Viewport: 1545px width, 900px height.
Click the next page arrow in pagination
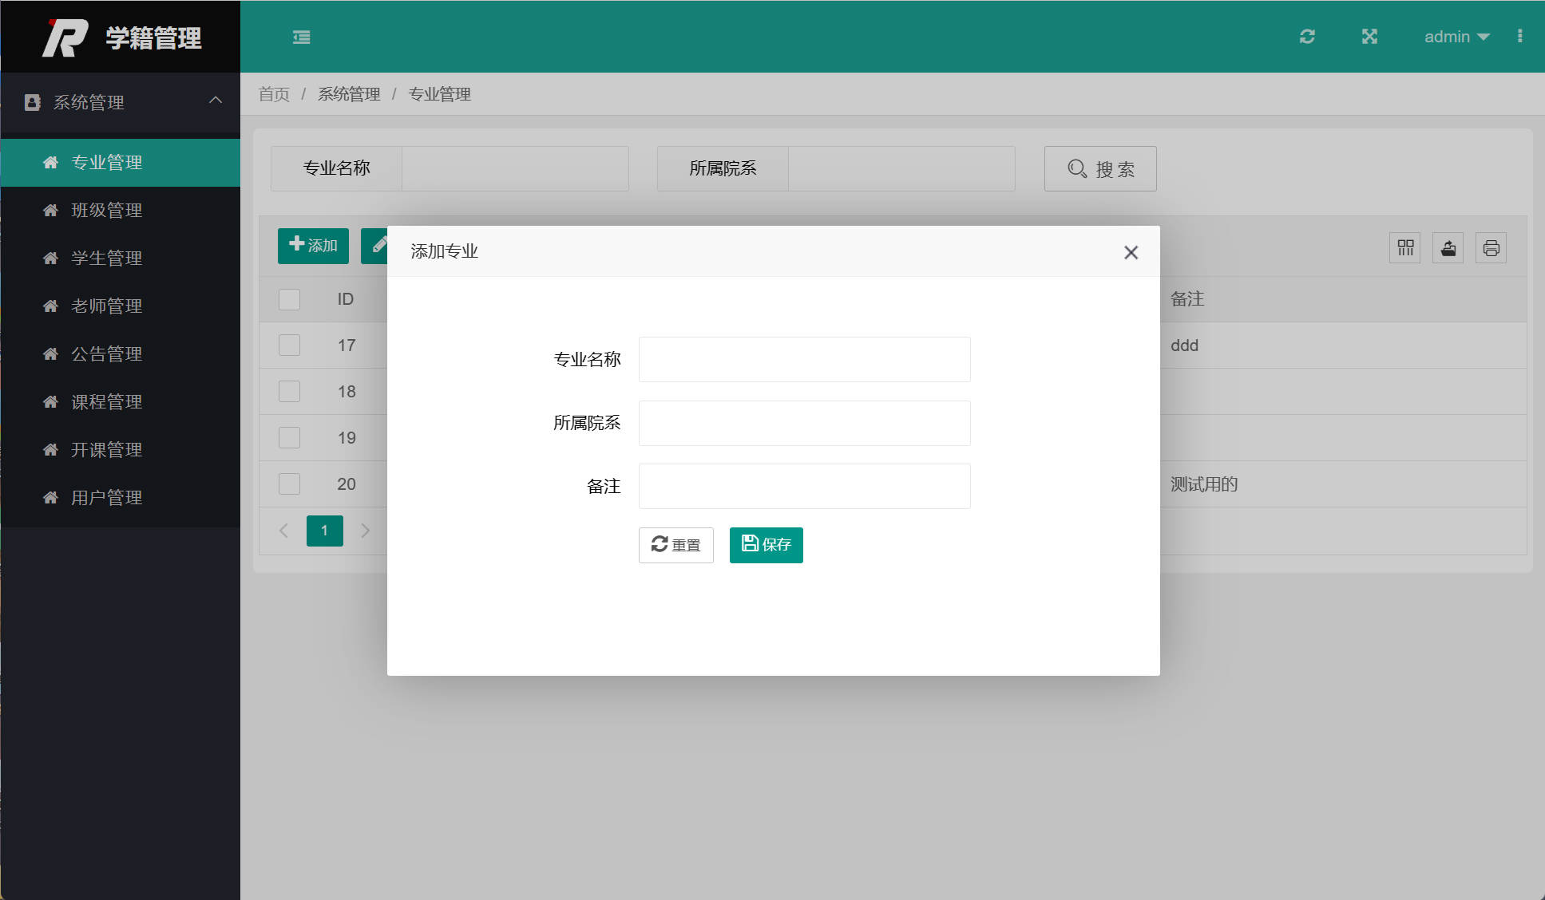(x=366, y=530)
